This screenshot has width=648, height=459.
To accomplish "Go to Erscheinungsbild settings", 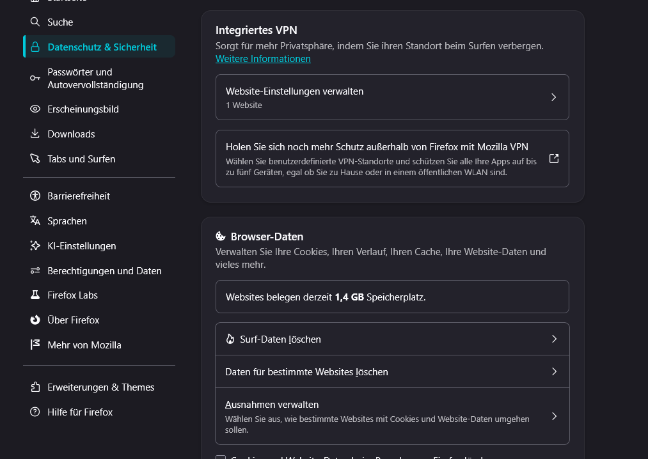I will click(99, 109).
